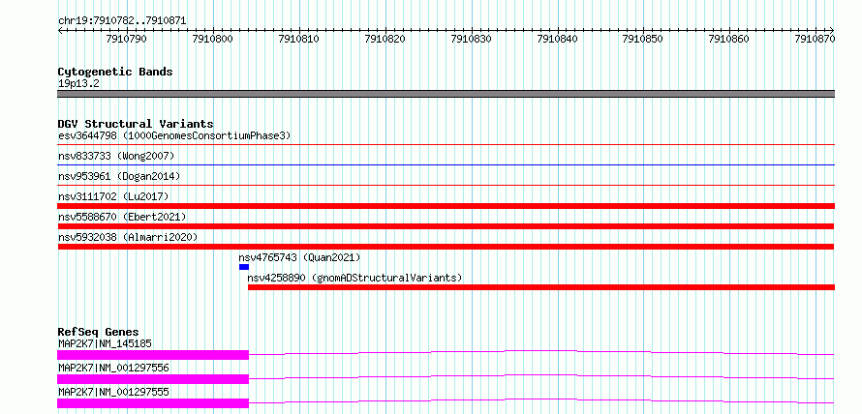This screenshot has width=862, height=414.
Task: Click ruler position 7910870
Action: click(x=816, y=39)
